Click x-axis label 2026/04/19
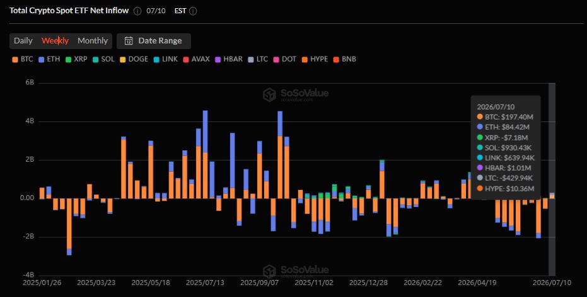Image resolution: width=587 pixels, height=297 pixels. tap(477, 283)
